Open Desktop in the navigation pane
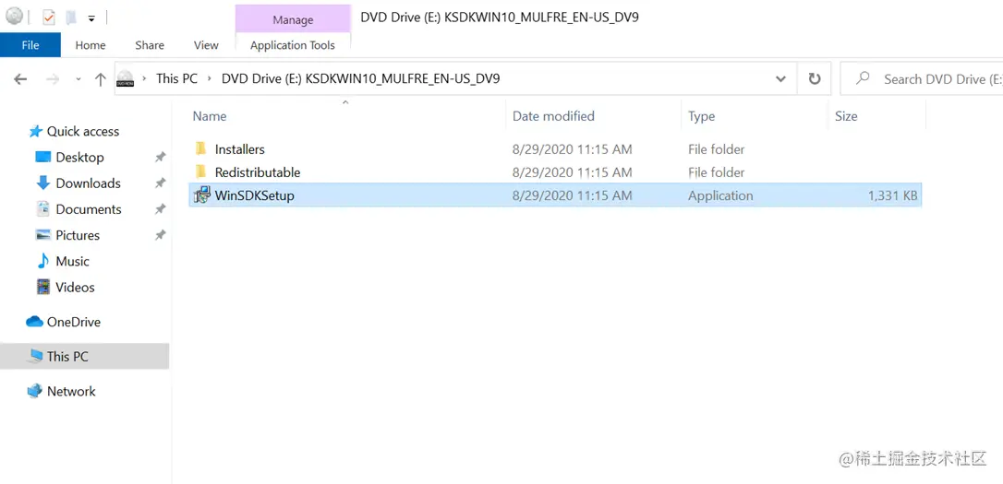The image size is (1003, 484). click(x=79, y=157)
